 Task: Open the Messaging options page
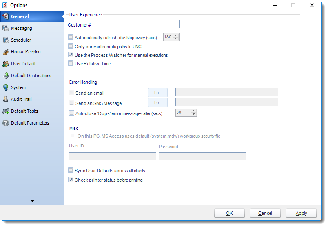click(x=32, y=28)
